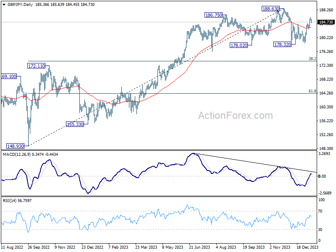Viewport: 336px width, 252px height.
Task: Click the GBPJPY,Daily symbol title
Action: (20, 5)
